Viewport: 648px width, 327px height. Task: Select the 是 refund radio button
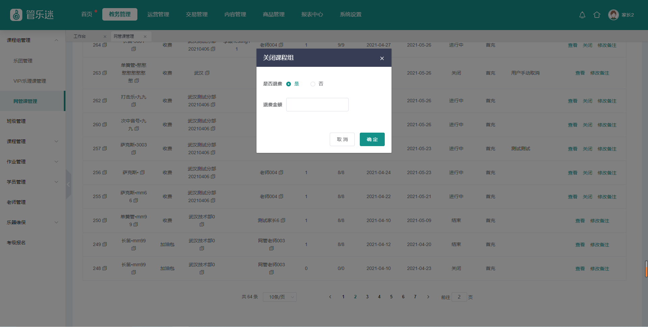coord(289,84)
